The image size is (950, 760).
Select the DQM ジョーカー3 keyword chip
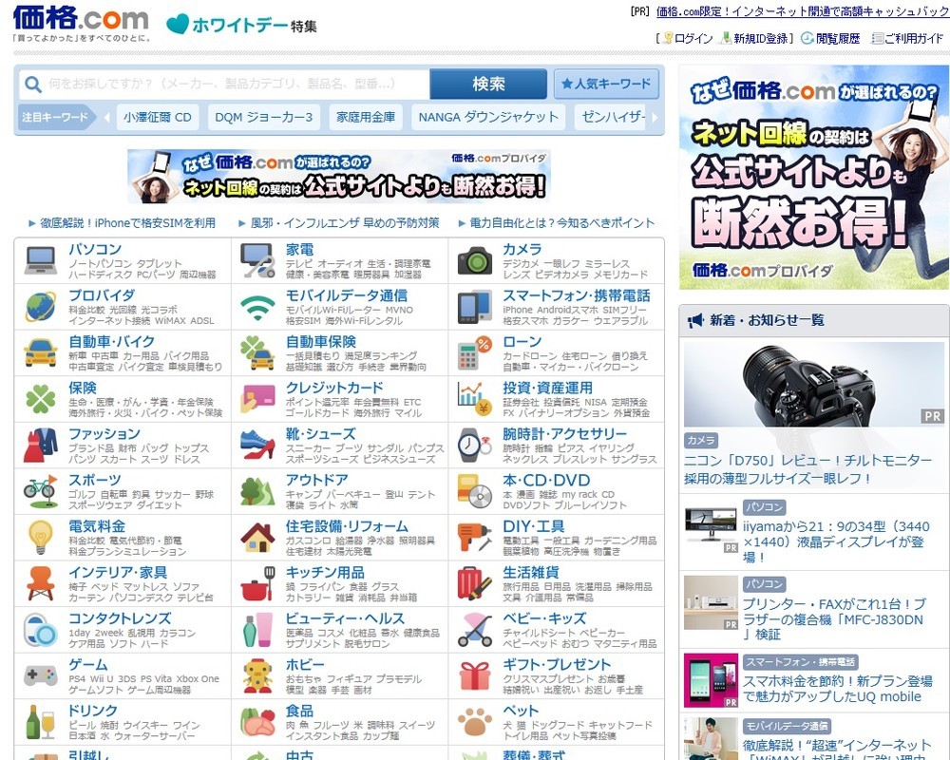(x=263, y=118)
